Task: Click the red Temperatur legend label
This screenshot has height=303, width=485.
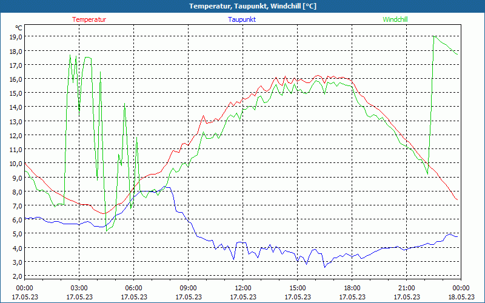Action: coord(89,19)
